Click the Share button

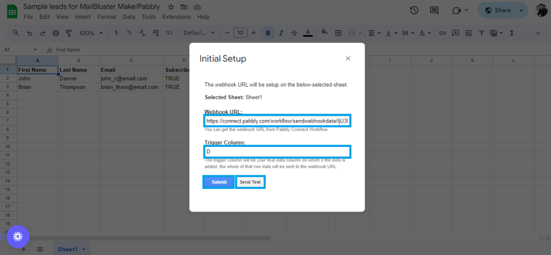pos(497,11)
